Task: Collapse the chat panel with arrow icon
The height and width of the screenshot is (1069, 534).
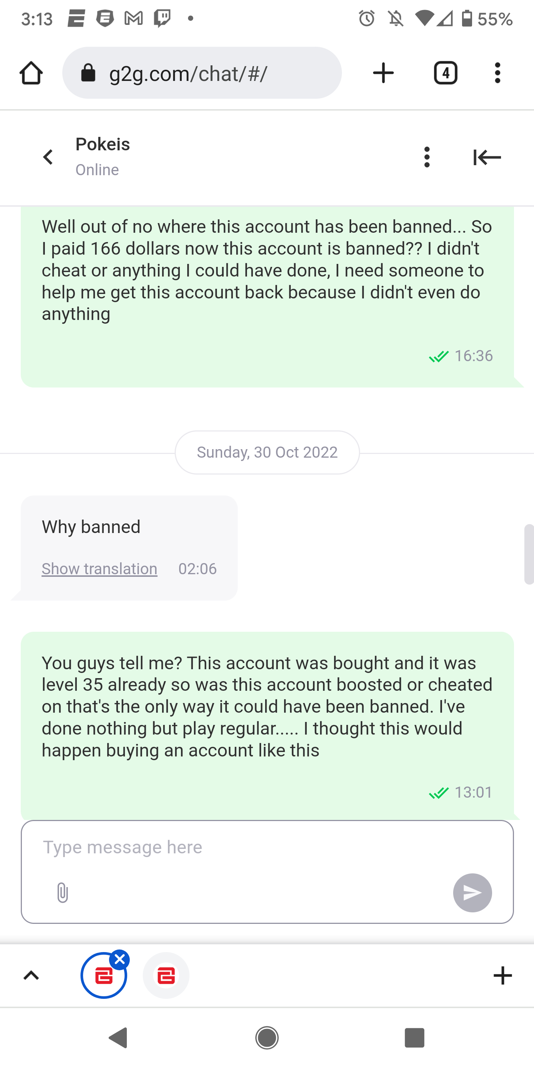Action: coord(487,157)
